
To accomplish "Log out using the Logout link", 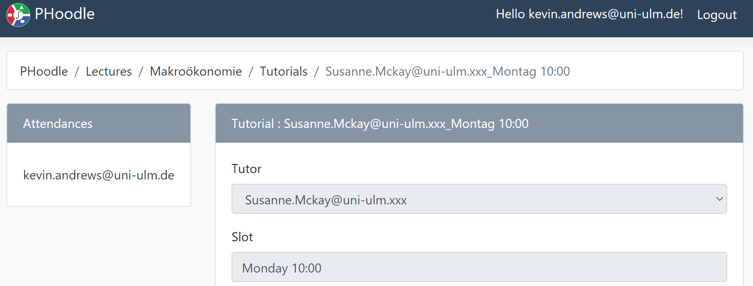I will coord(717,15).
